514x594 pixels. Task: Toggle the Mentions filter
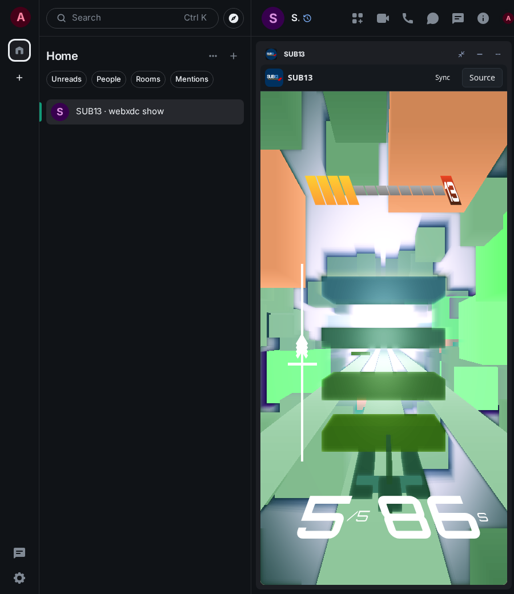pos(192,79)
